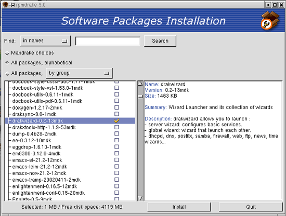The height and width of the screenshot is (216, 286).
Task: Check the enlightenment-conf-0.15-20mdk checkbox
Action: pyautogui.click(x=116, y=193)
